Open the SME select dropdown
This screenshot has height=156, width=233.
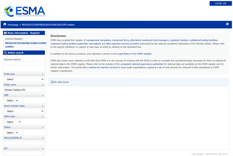11,101
